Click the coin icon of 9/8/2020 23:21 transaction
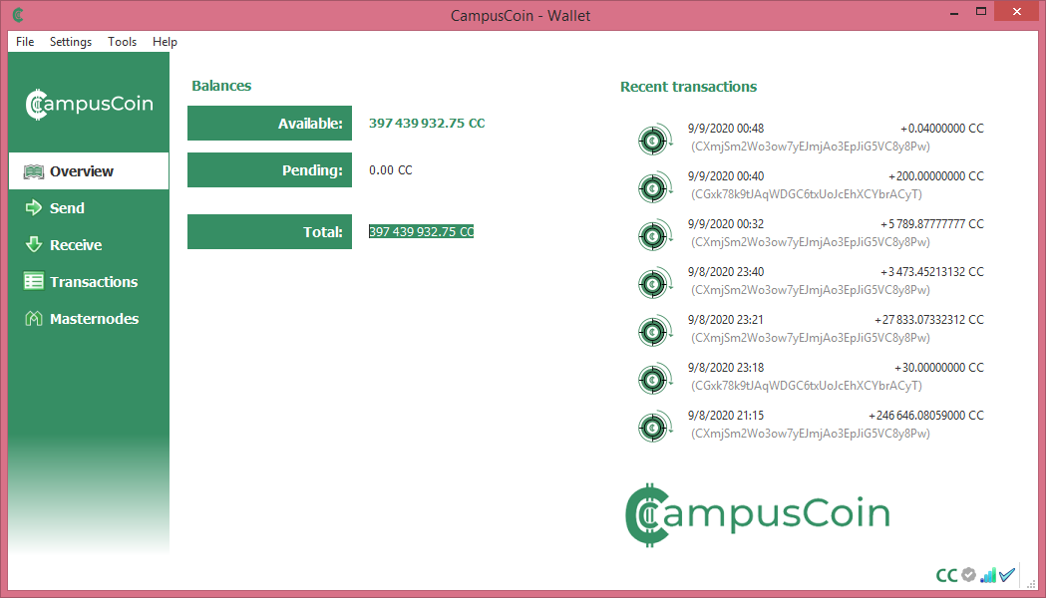This screenshot has width=1046, height=598. tap(654, 331)
